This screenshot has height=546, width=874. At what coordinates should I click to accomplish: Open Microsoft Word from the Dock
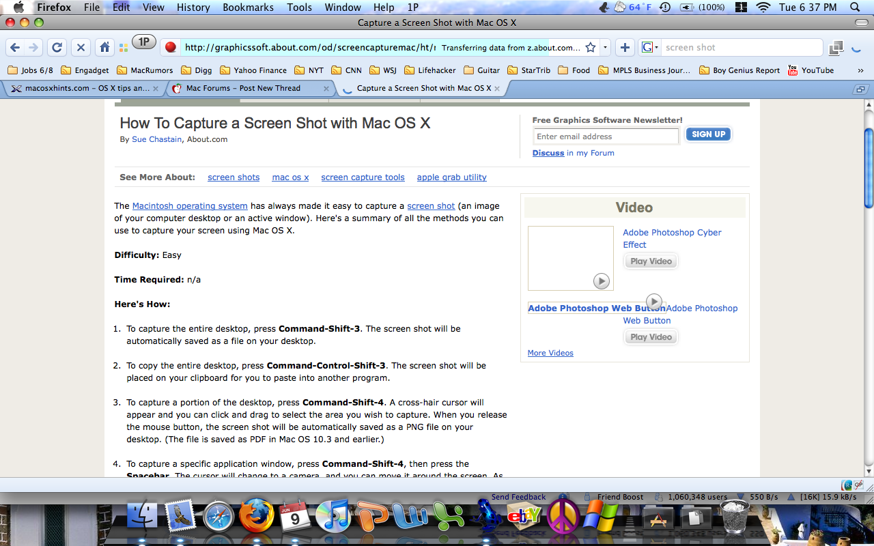[x=411, y=517]
